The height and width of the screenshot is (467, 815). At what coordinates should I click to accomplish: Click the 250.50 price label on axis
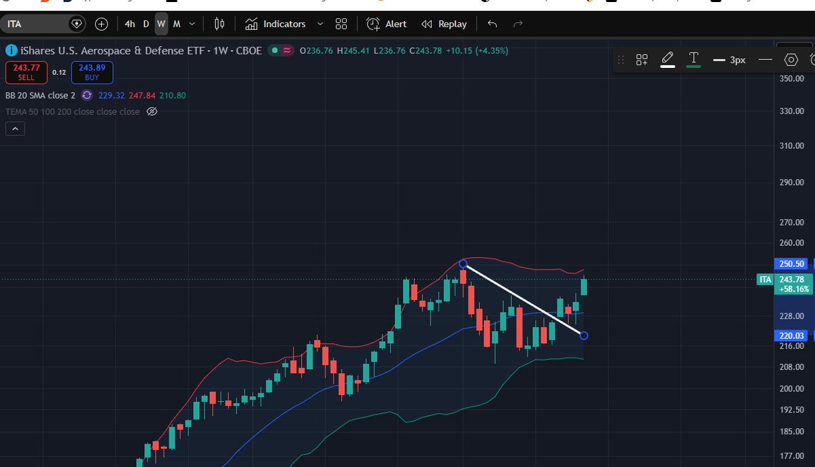tap(792, 264)
